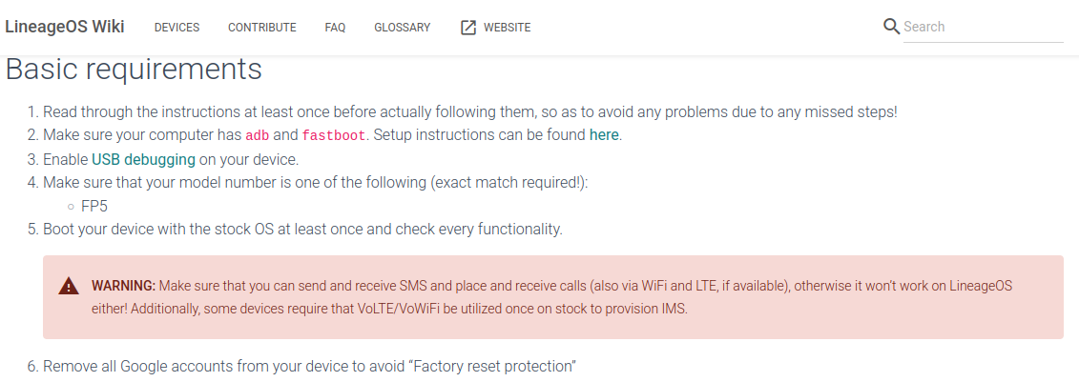Follow the 'here' setup instructions link
This screenshot has height=382, width=1079.
click(x=604, y=135)
